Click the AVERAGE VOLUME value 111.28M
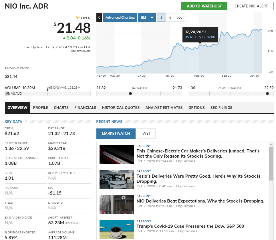 [57, 237]
